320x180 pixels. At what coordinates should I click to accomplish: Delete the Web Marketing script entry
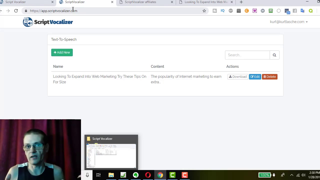click(269, 77)
